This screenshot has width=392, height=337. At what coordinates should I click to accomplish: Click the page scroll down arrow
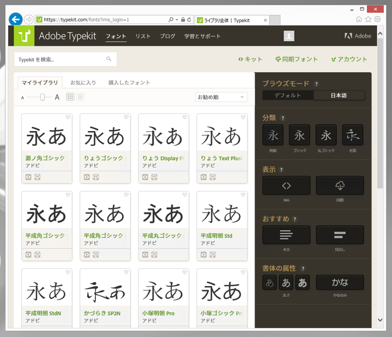click(x=380, y=320)
